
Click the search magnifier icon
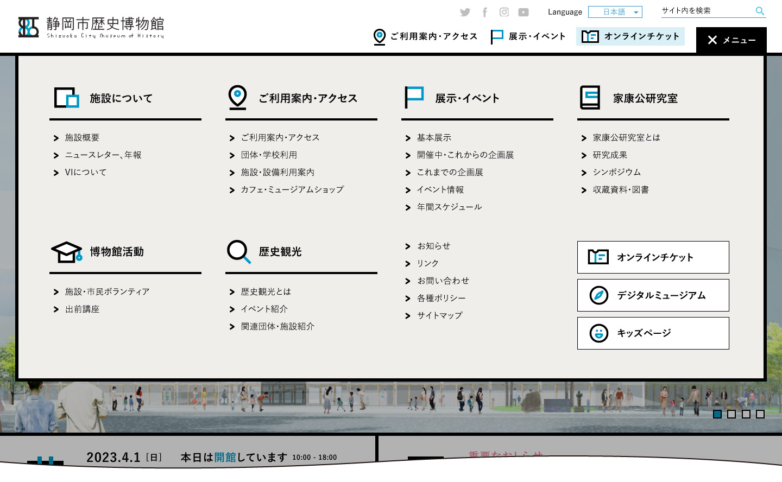pos(760,11)
